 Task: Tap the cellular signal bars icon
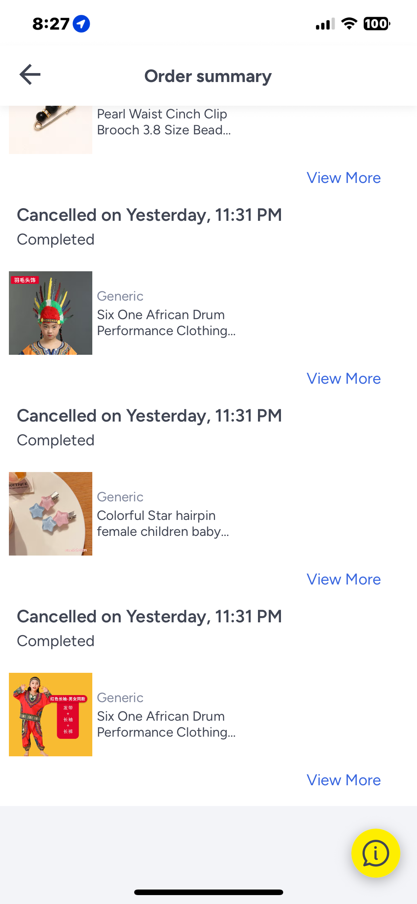pos(325,24)
